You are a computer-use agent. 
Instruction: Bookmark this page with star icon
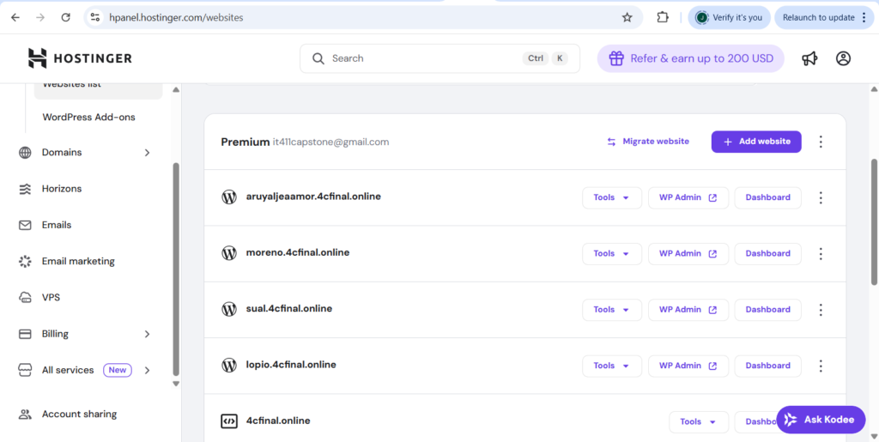[x=627, y=17]
